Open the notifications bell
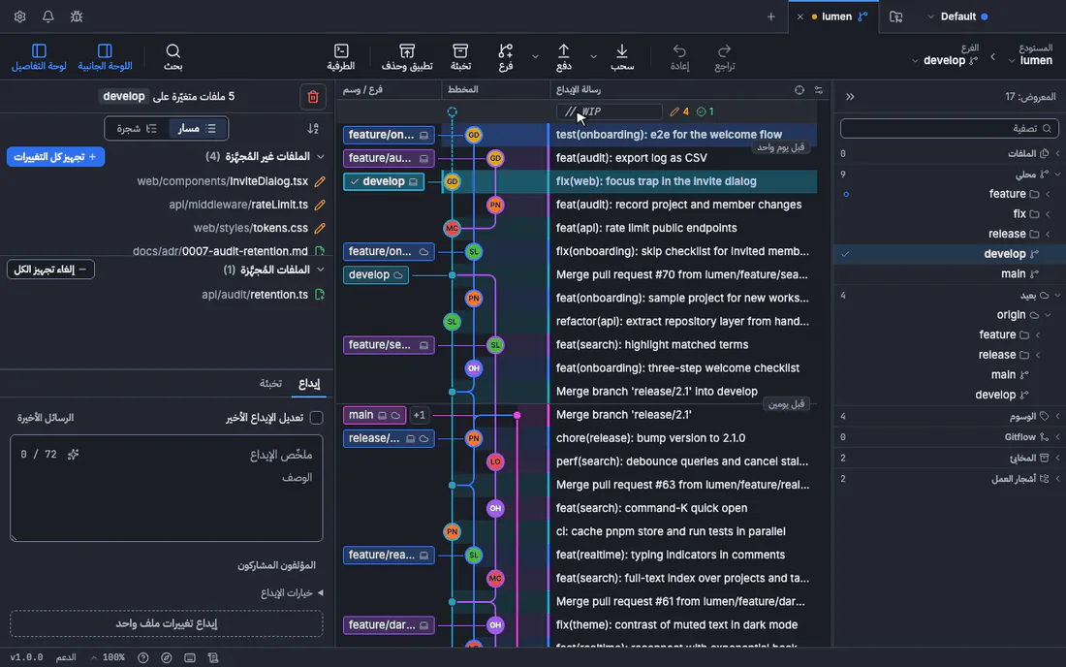The image size is (1066, 667). [48, 16]
